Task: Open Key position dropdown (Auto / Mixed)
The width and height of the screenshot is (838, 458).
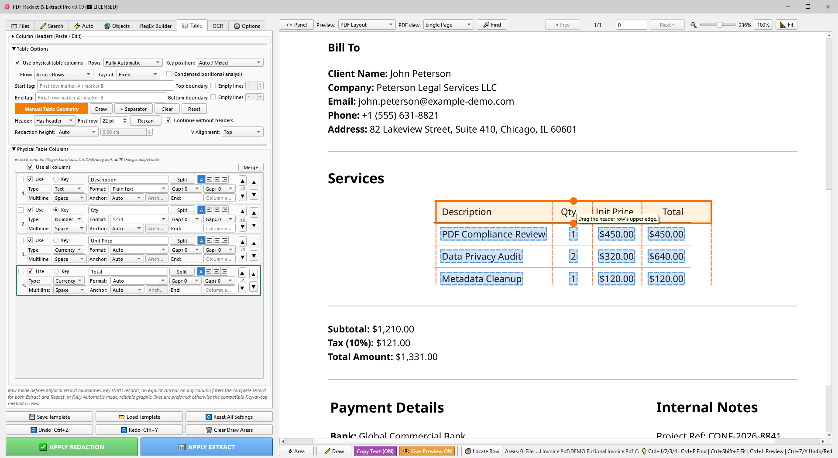Action: point(230,63)
